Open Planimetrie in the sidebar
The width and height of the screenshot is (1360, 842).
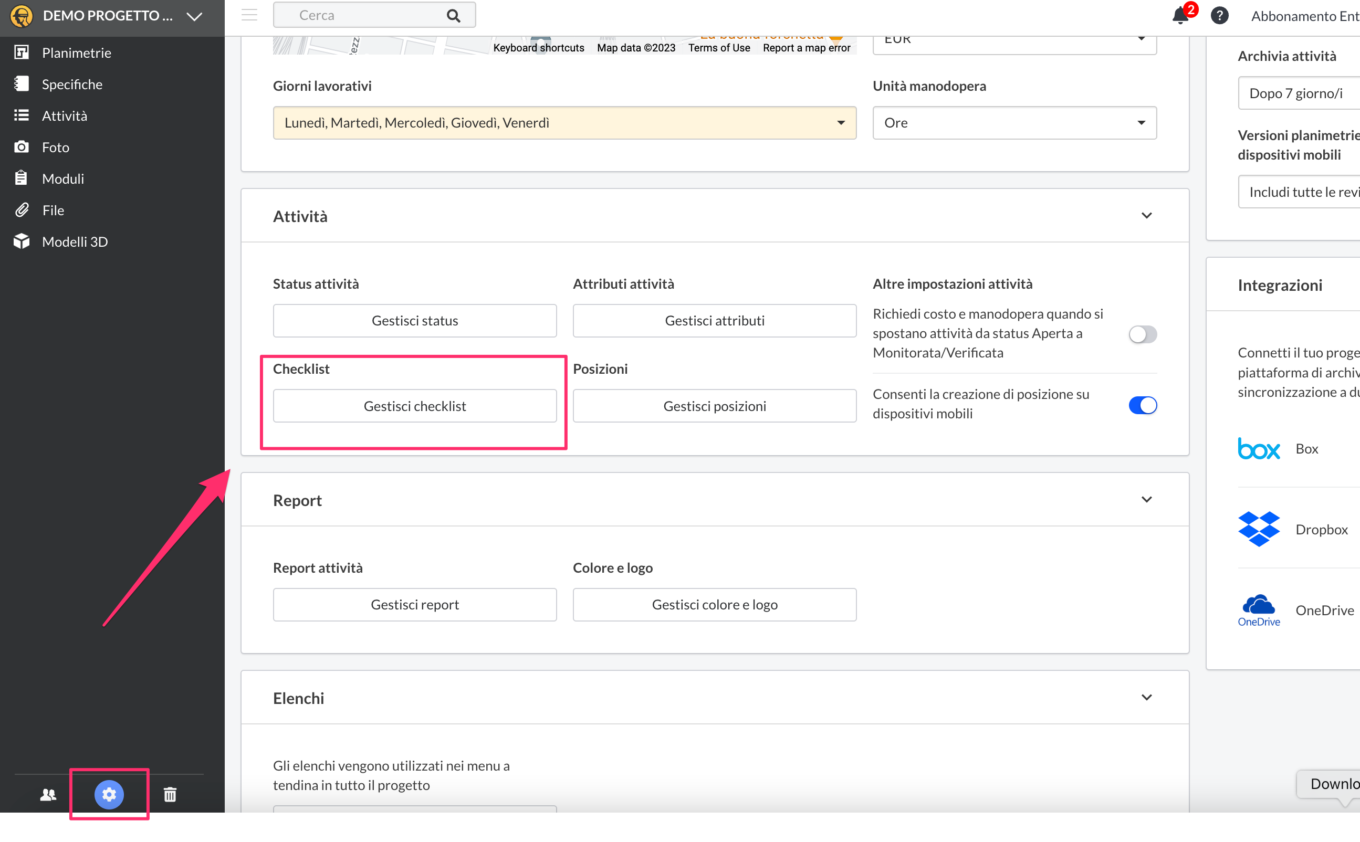pyautogui.click(x=76, y=53)
